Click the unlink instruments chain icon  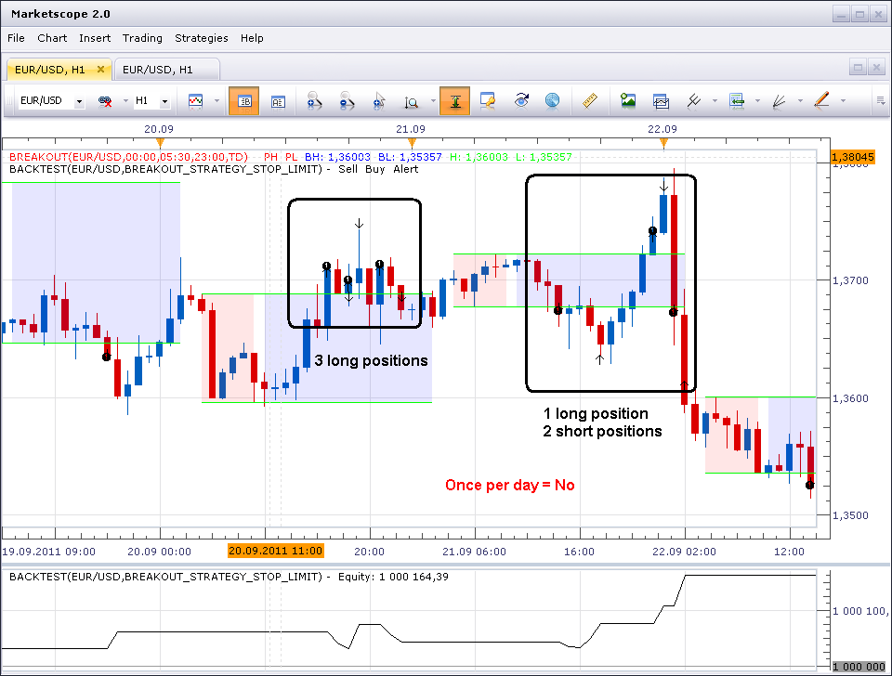point(105,101)
